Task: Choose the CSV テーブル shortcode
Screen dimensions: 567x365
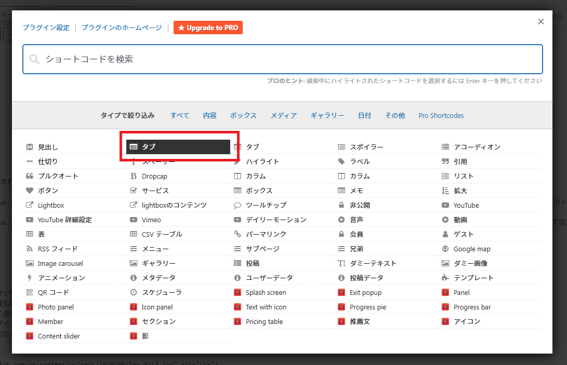Action: point(178,234)
